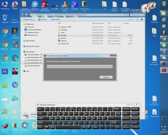Screen dimensions: 168x135
Task: Select the keys folder on the desktop
Action: (x=154, y=32)
